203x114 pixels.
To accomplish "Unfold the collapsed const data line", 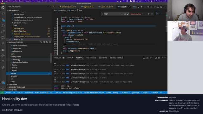I will (59, 26).
